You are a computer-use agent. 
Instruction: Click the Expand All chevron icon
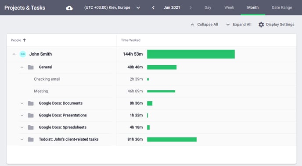point(228,25)
